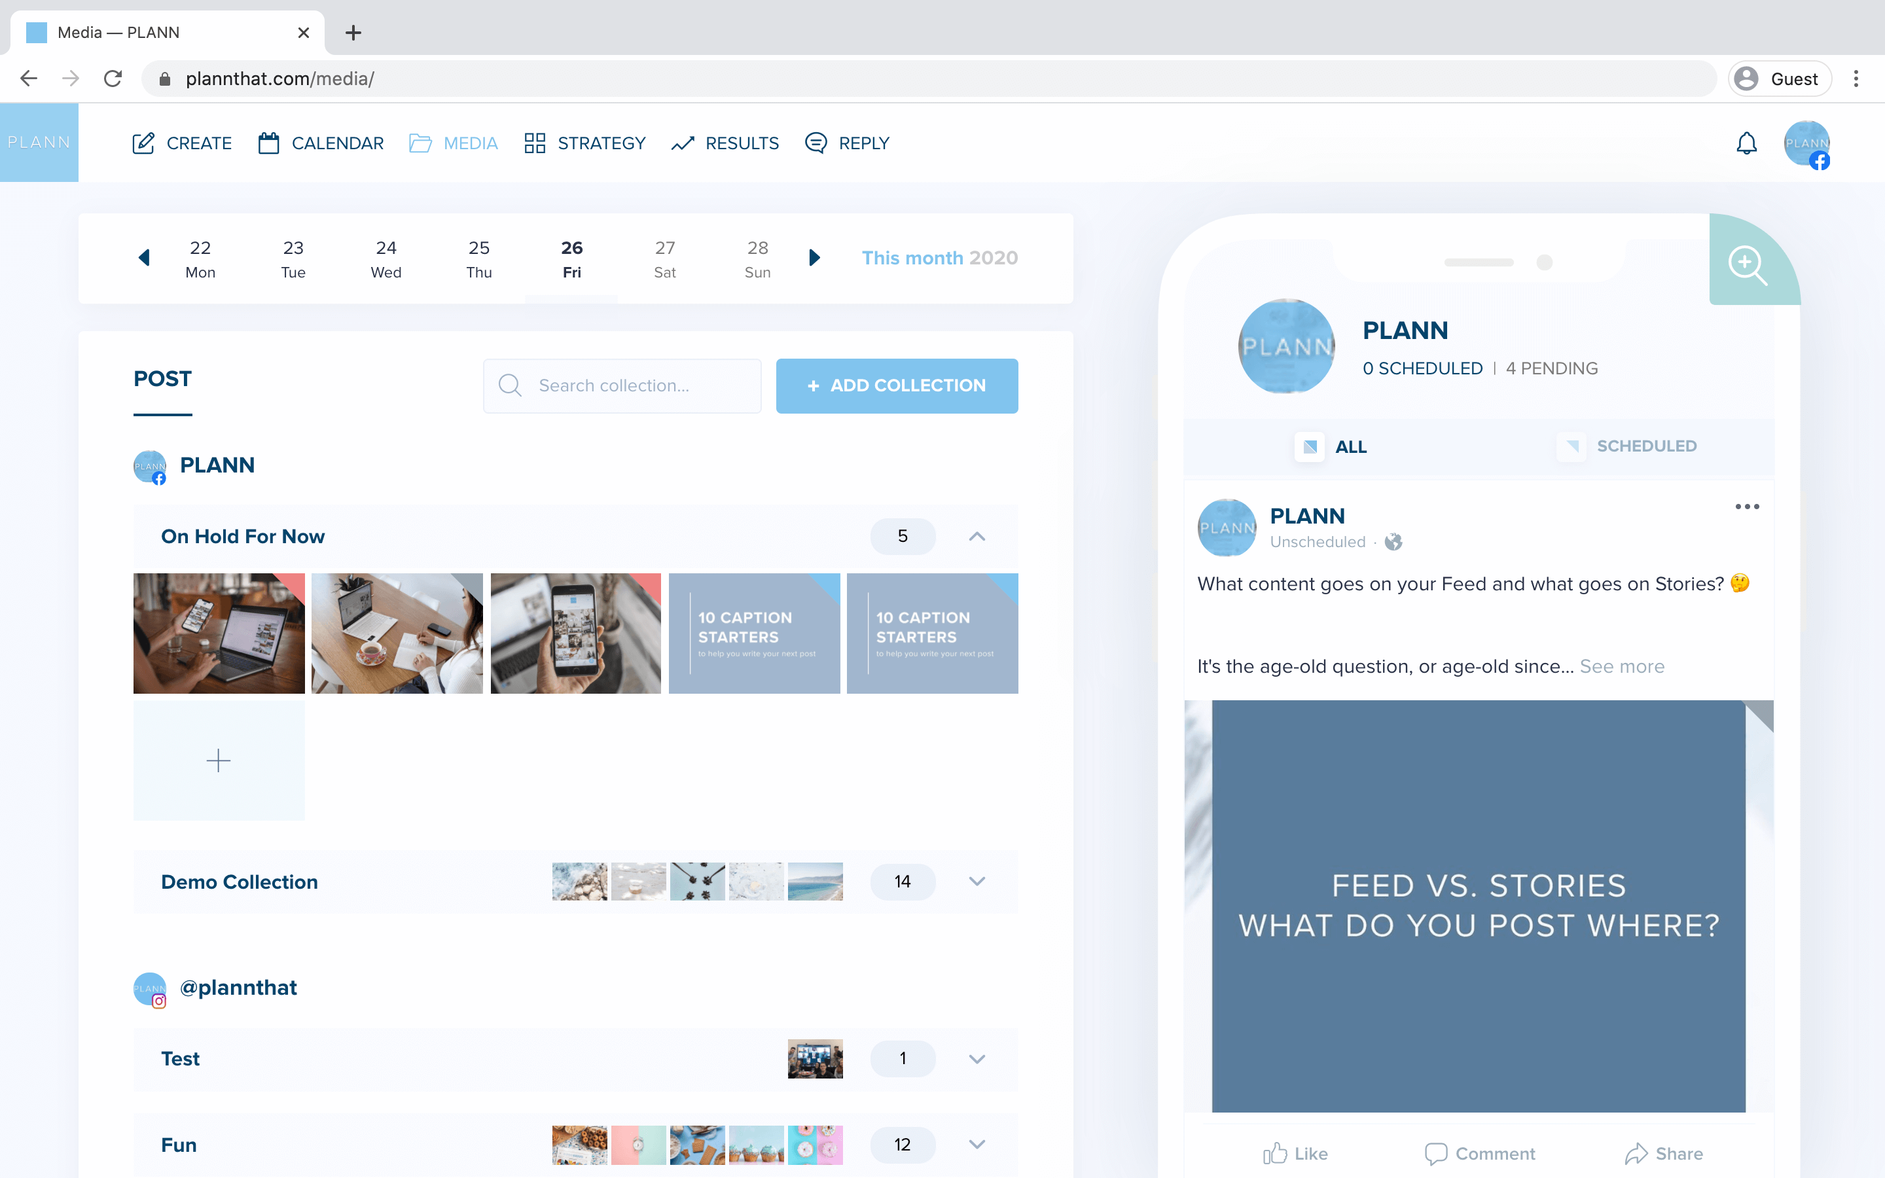1885x1178 pixels.
Task: Open a new browser tab with plus
Action: (353, 33)
